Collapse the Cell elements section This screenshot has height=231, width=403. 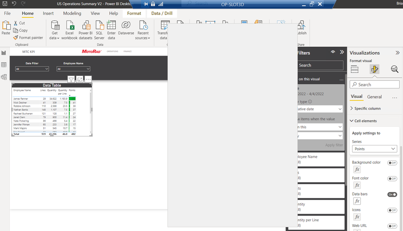(363, 121)
